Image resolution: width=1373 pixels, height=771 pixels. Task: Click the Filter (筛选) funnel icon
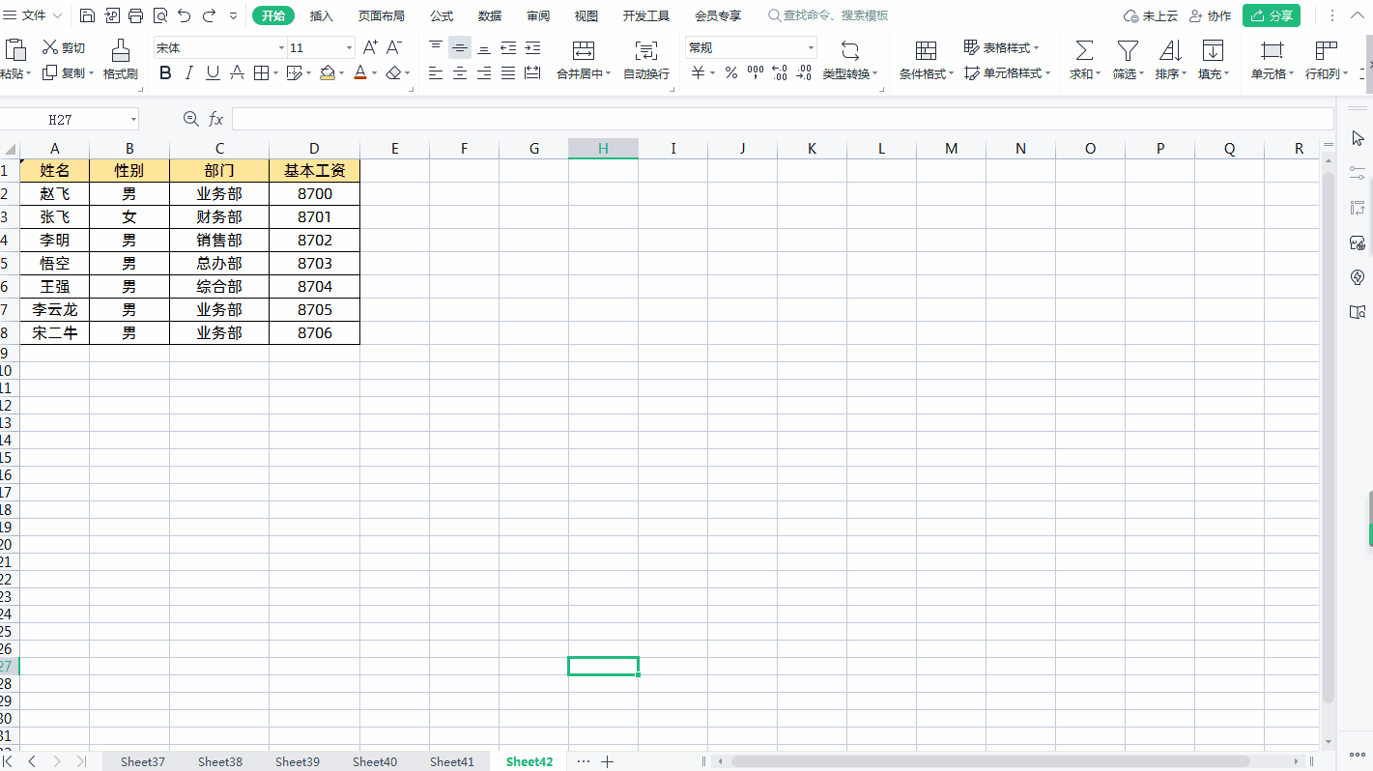(1128, 50)
